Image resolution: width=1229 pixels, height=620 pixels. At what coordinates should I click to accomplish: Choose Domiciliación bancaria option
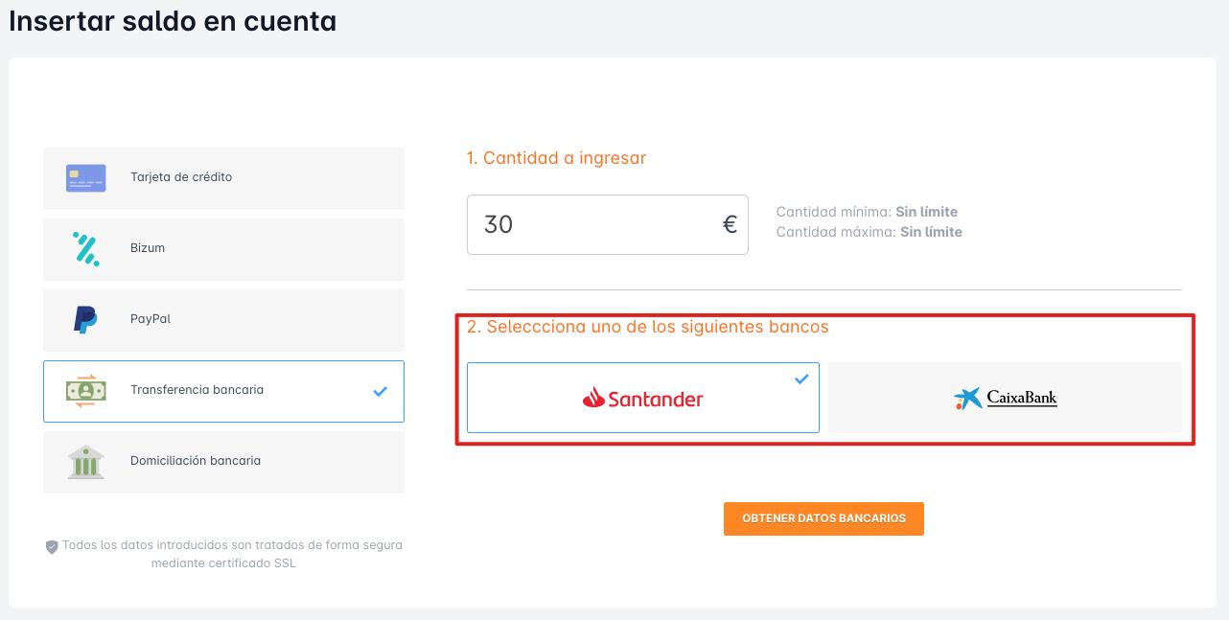pos(223,462)
